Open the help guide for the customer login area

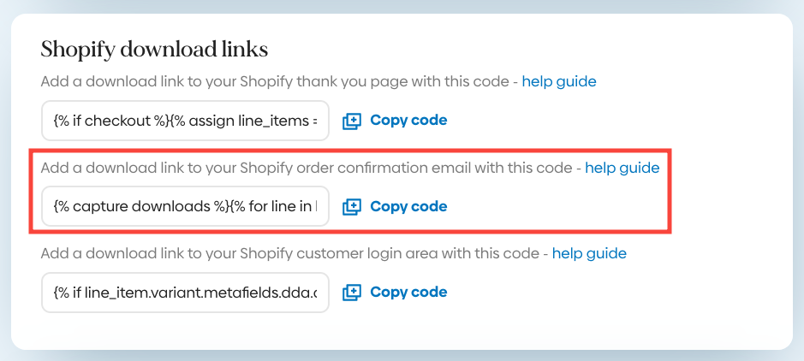pos(589,253)
